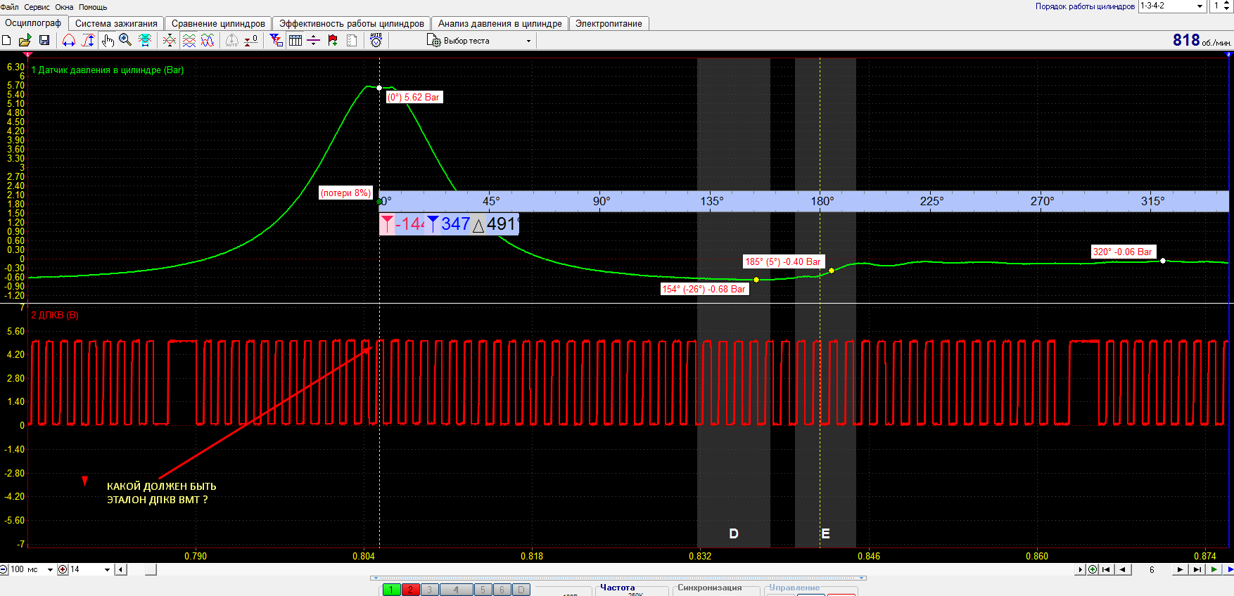Click the AUTO voltage clock icon

coord(376,40)
